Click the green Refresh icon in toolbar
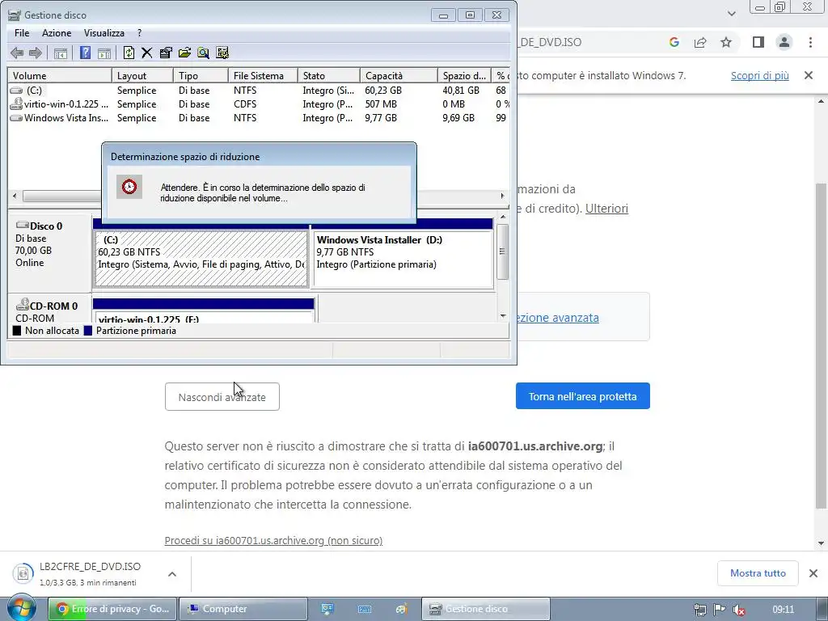This screenshot has height=621, width=828. (x=129, y=53)
